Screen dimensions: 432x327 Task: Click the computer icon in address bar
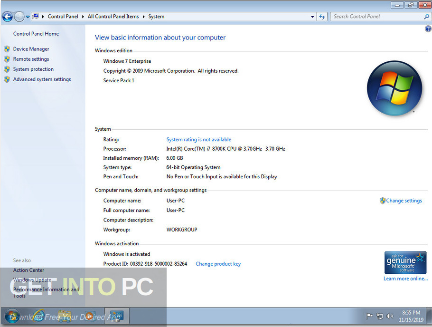click(x=36, y=17)
